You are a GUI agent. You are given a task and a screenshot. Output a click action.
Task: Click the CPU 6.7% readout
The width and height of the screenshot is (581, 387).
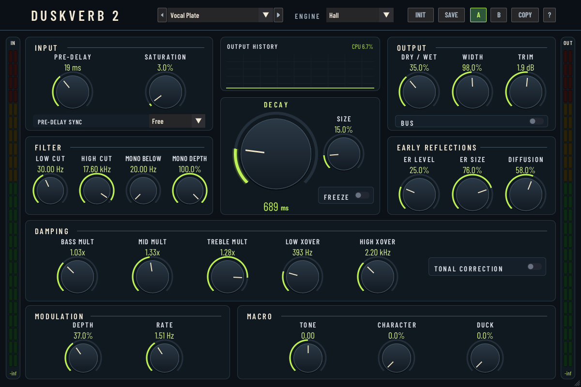(363, 47)
